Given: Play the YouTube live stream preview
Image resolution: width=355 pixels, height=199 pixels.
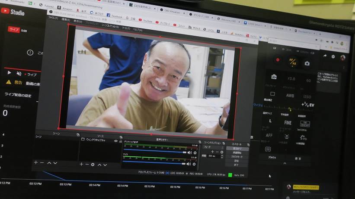Looking at the screenshot, I should click(9, 72).
